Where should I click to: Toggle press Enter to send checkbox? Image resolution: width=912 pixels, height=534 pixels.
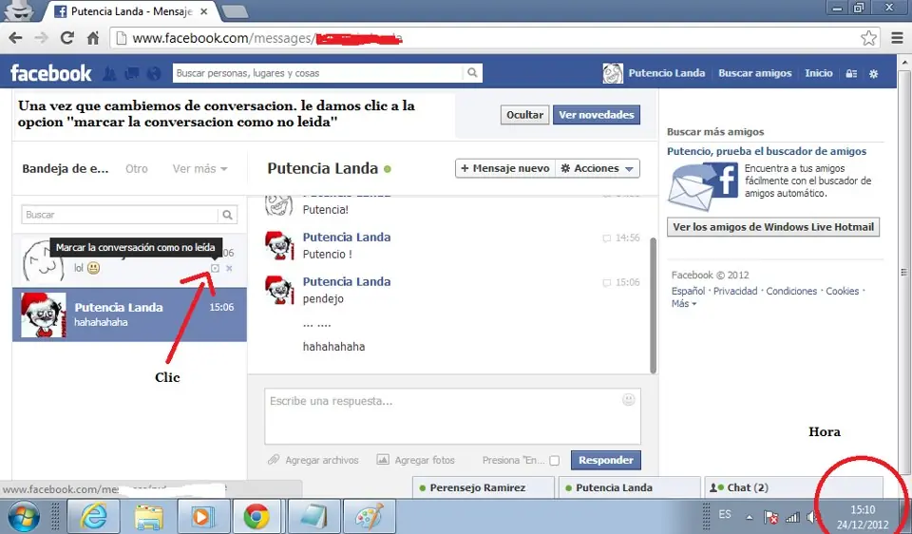[x=554, y=460]
